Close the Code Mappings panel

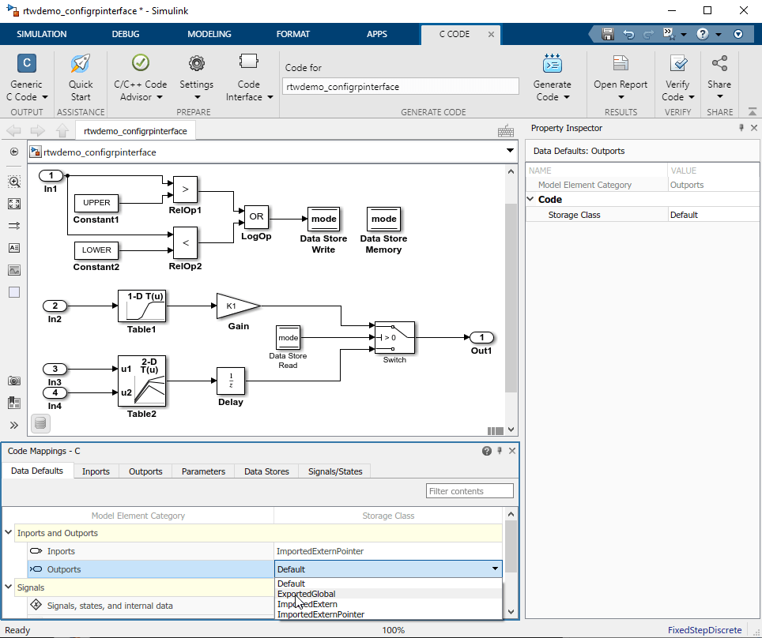(x=512, y=451)
